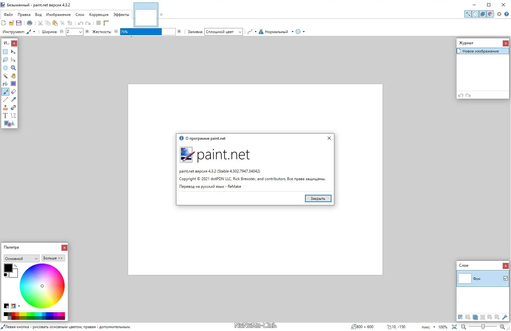
Task: Expand the Основной color selector dropdown
Action: click(22, 258)
